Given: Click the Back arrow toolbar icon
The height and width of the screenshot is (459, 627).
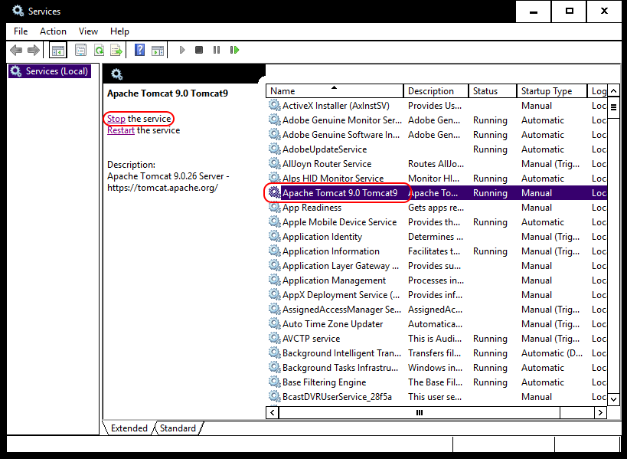Looking at the screenshot, I should pyautogui.click(x=16, y=50).
